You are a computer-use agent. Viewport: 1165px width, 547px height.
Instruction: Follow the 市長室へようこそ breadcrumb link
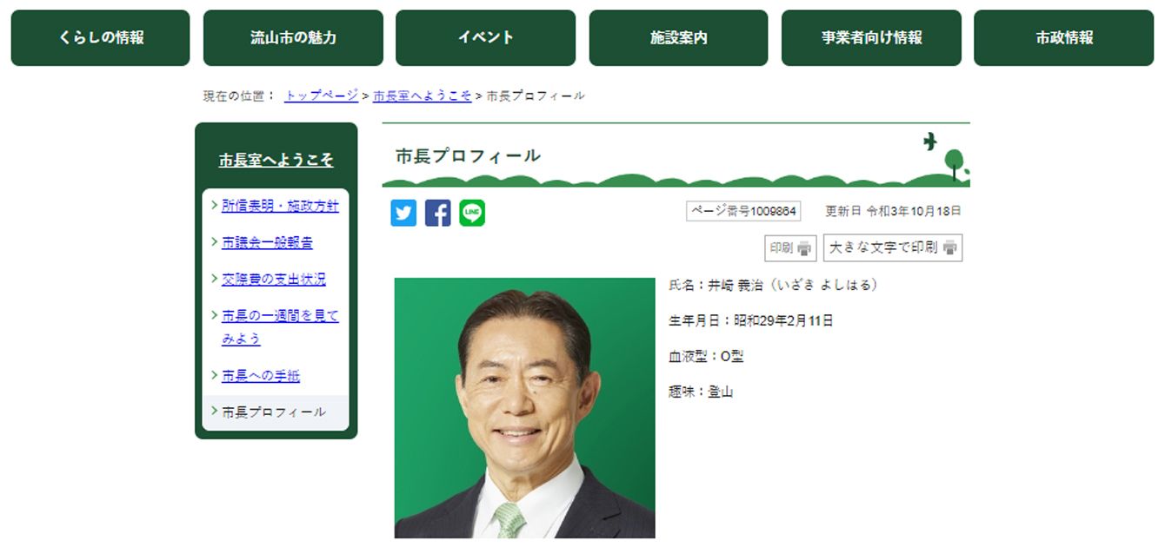click(x=423, y=96)
